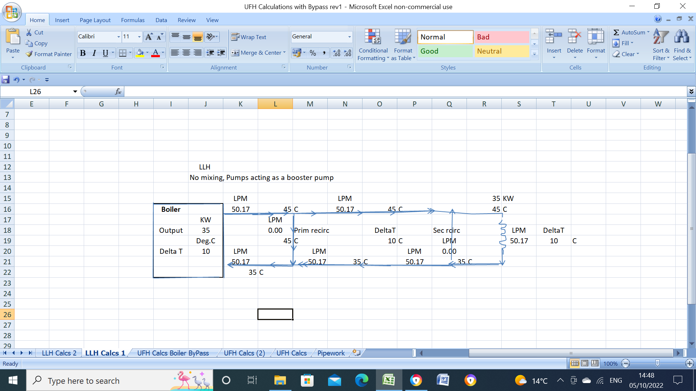
Task: Toggle Italic formatting
Action: coord(94,53)
